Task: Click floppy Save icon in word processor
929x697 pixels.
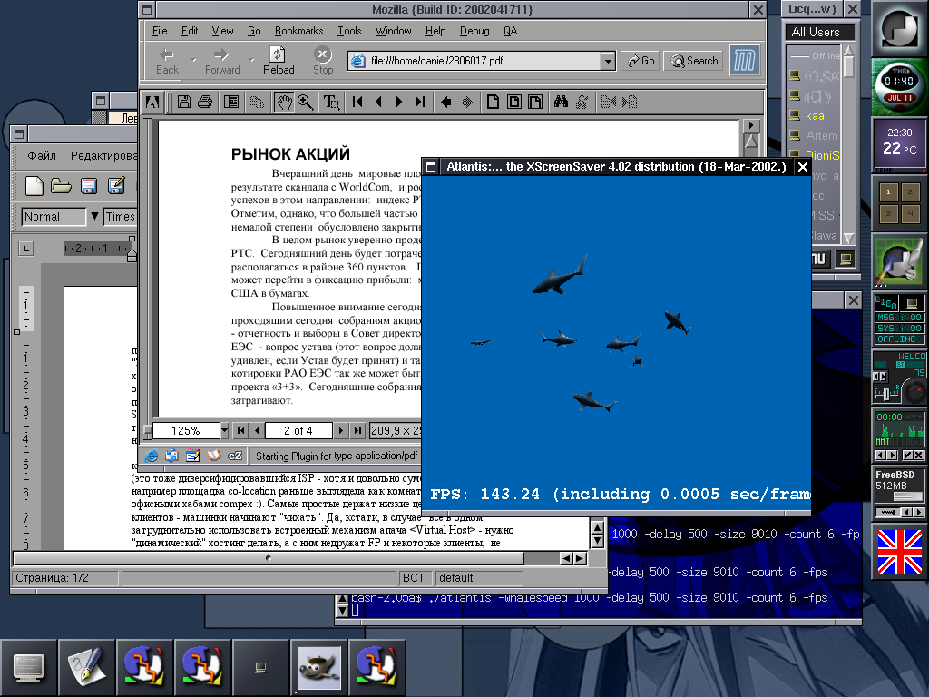Action: point(89,186)
